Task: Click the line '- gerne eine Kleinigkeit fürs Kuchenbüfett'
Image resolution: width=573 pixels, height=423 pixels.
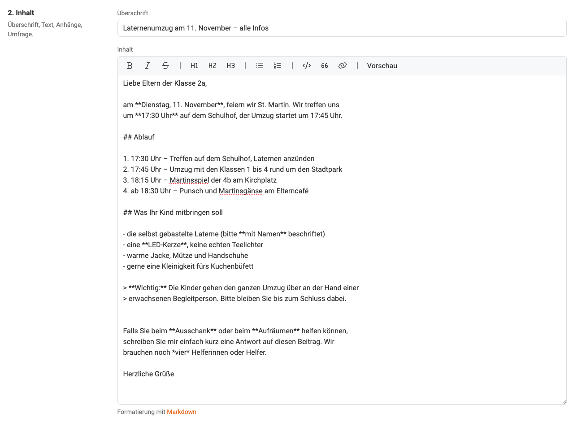Action: coord(188,266)
